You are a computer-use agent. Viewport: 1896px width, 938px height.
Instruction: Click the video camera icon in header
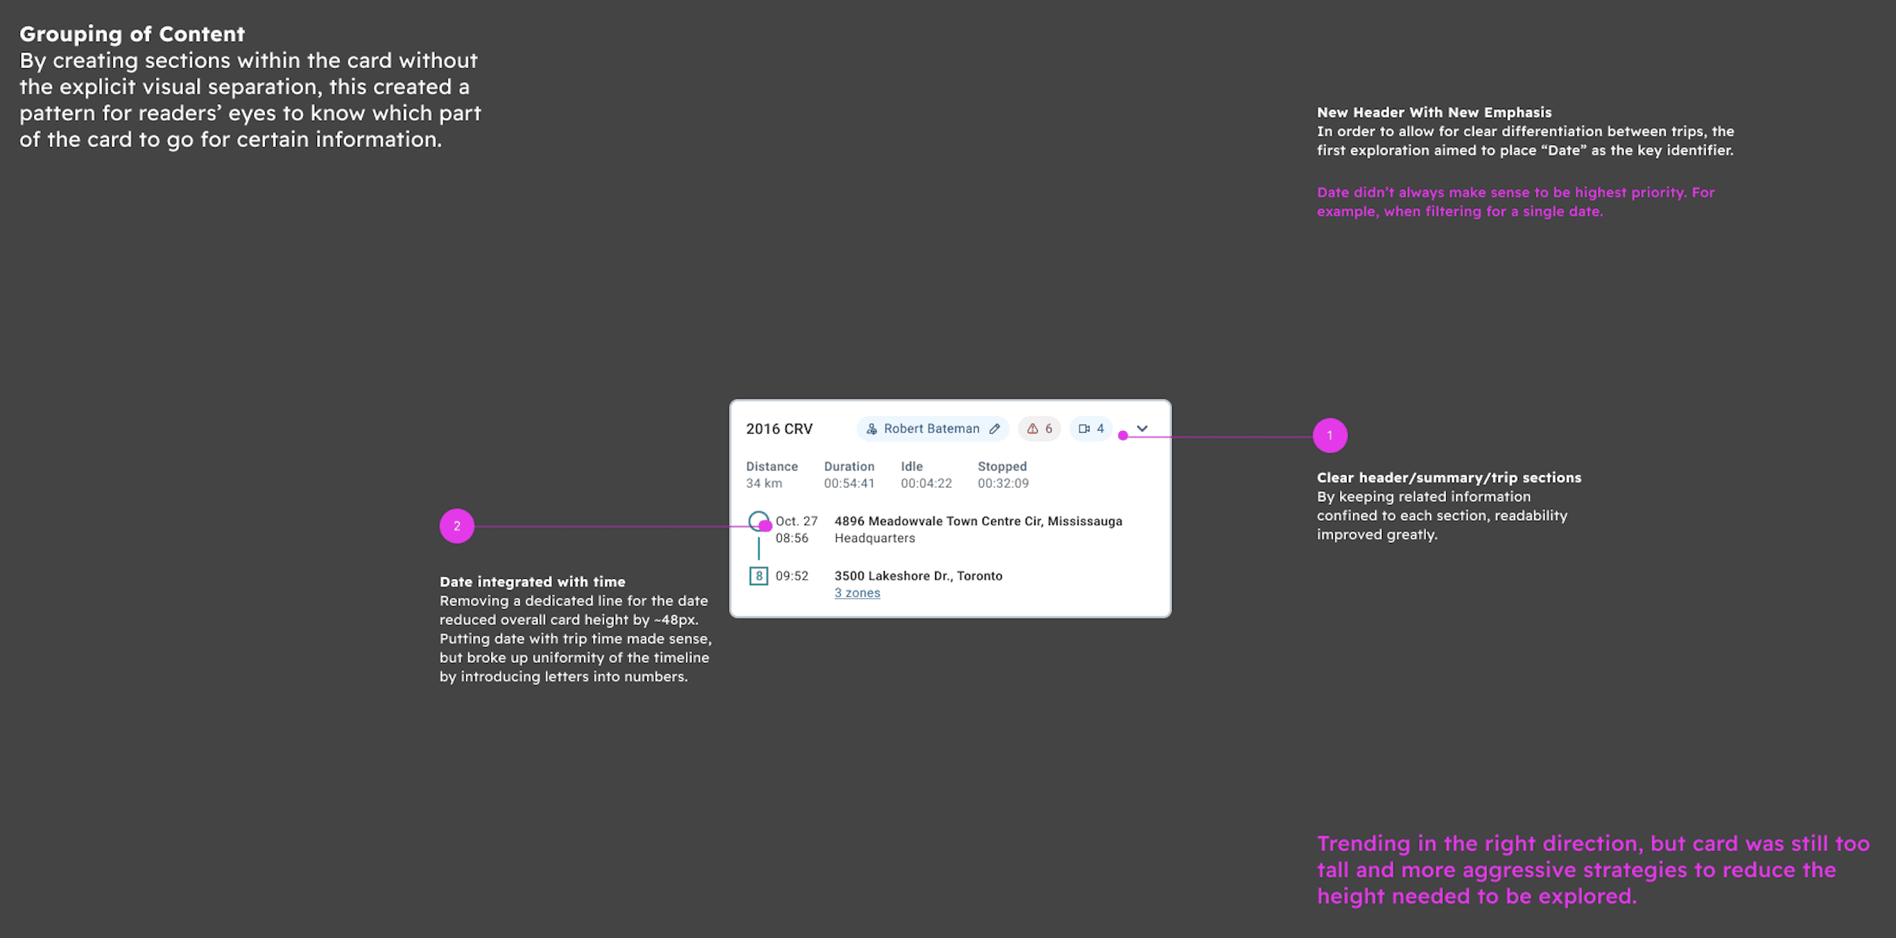point(1083,429)
